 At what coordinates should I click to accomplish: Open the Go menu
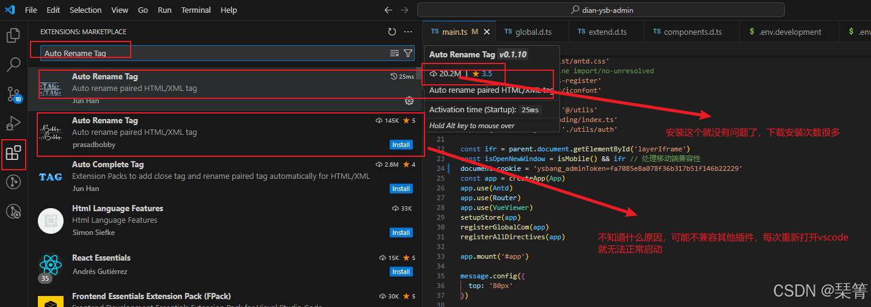click(x=143, y=10)
